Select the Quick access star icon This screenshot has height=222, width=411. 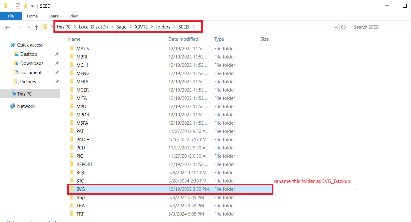tap(13, 45)
